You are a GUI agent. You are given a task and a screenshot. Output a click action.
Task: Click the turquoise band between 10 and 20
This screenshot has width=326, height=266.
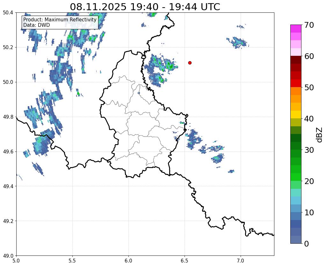[x=296, y=193]
